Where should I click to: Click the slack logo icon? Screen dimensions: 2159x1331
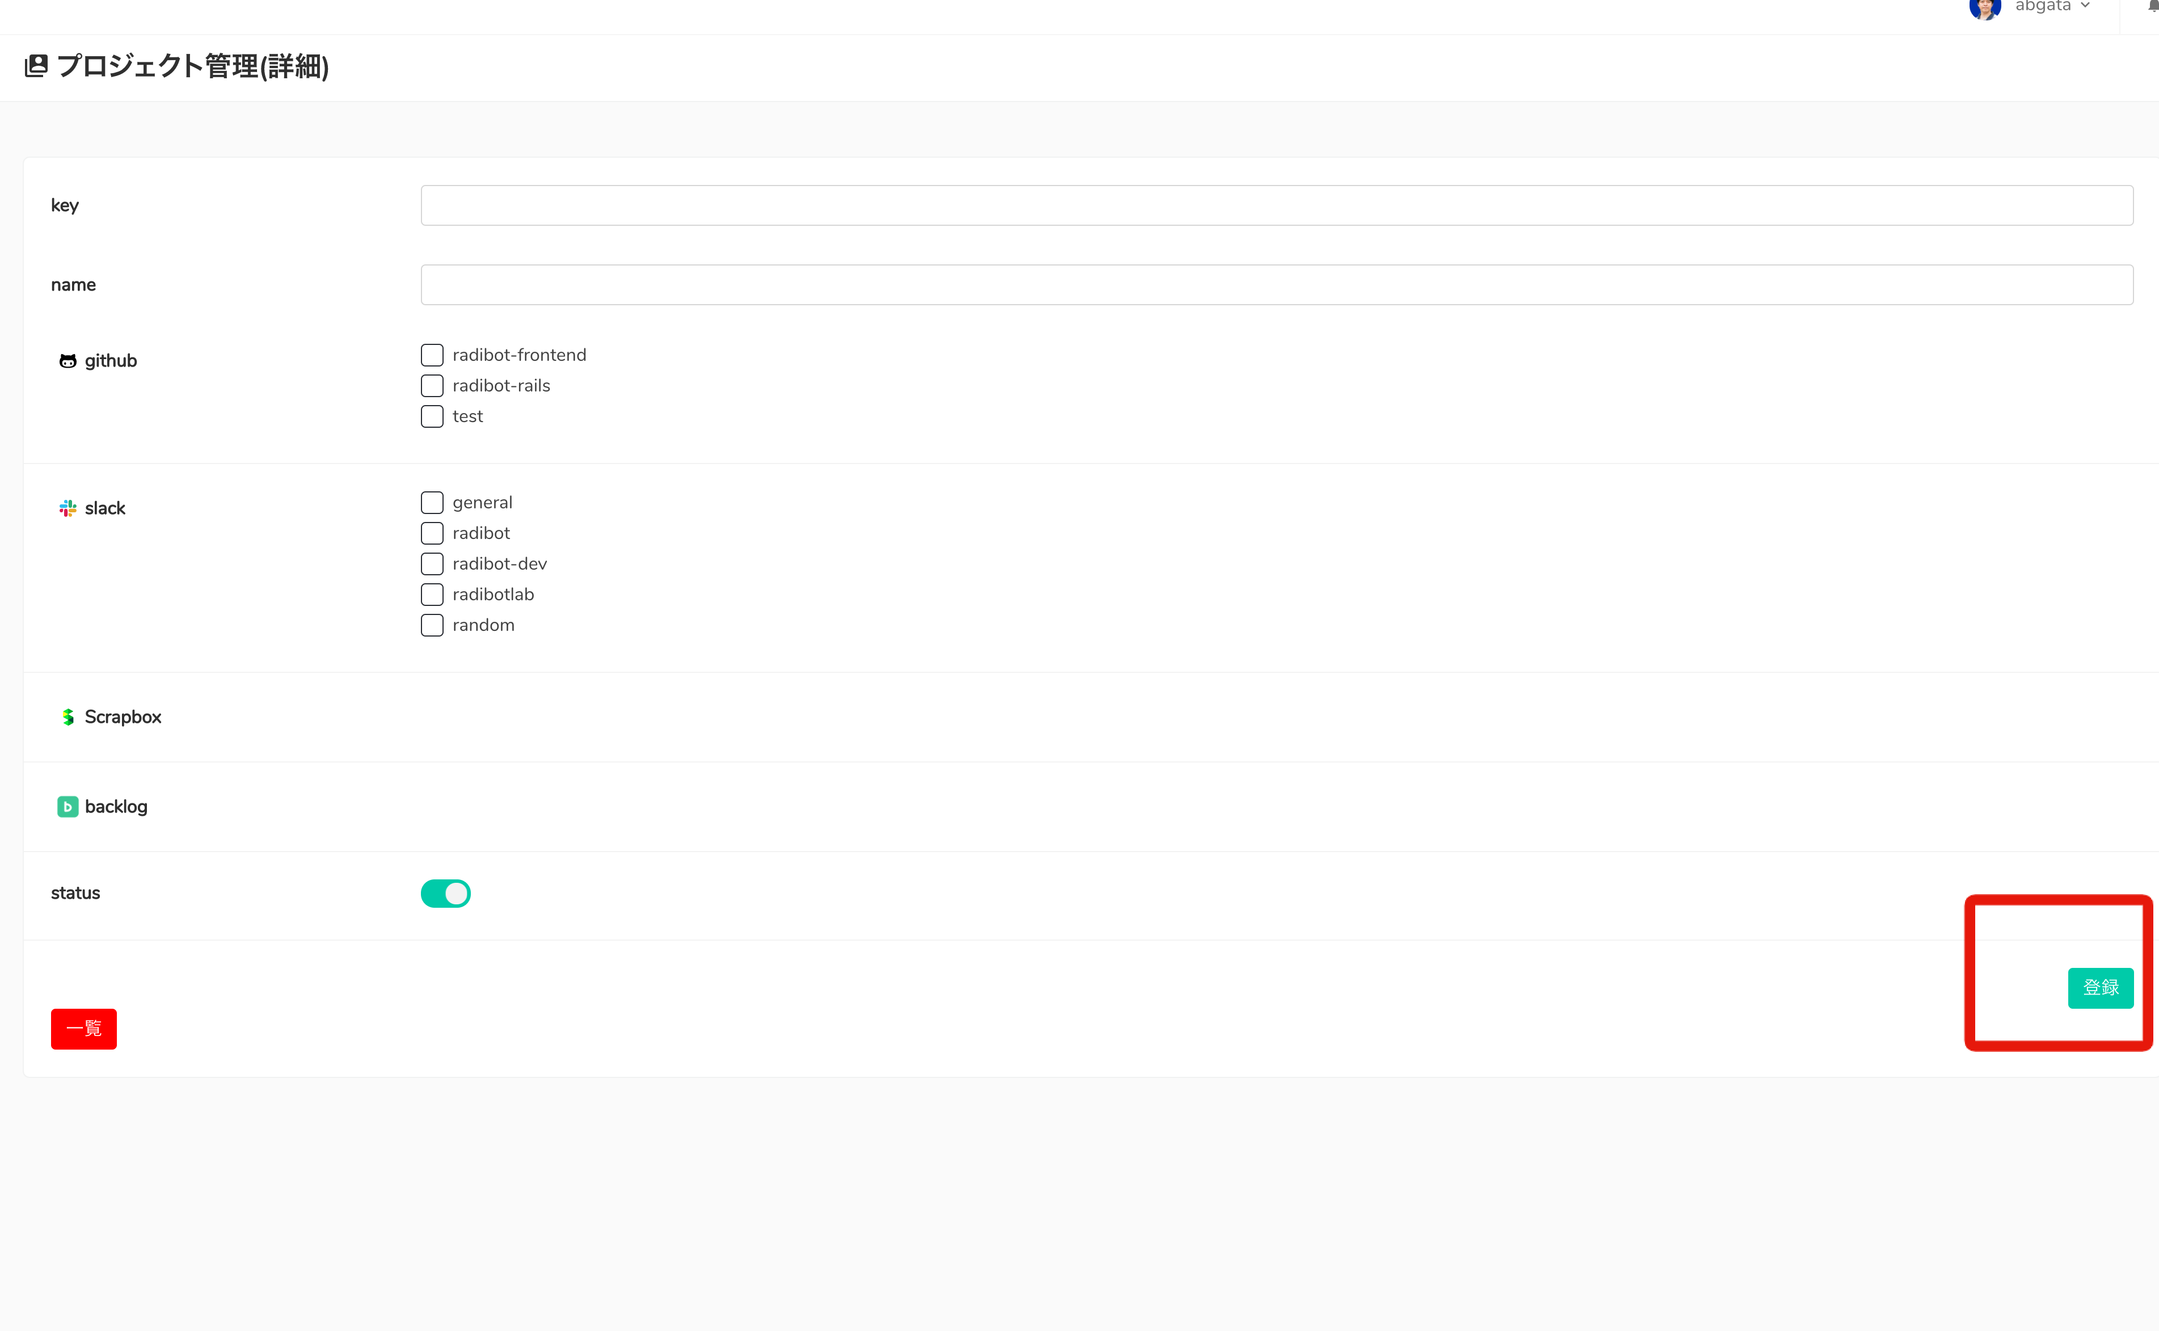click(68, 509)
